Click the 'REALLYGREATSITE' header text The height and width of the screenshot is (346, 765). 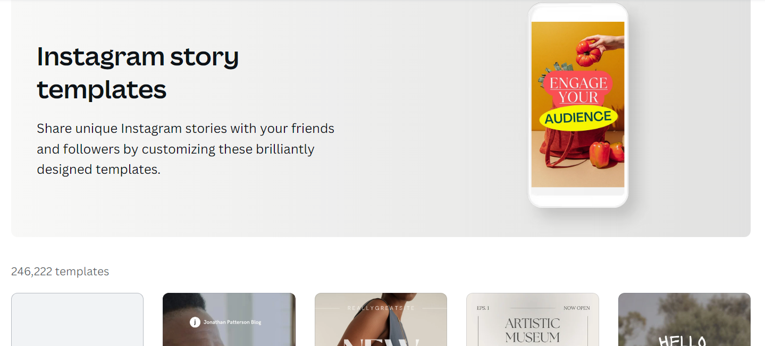381,308
